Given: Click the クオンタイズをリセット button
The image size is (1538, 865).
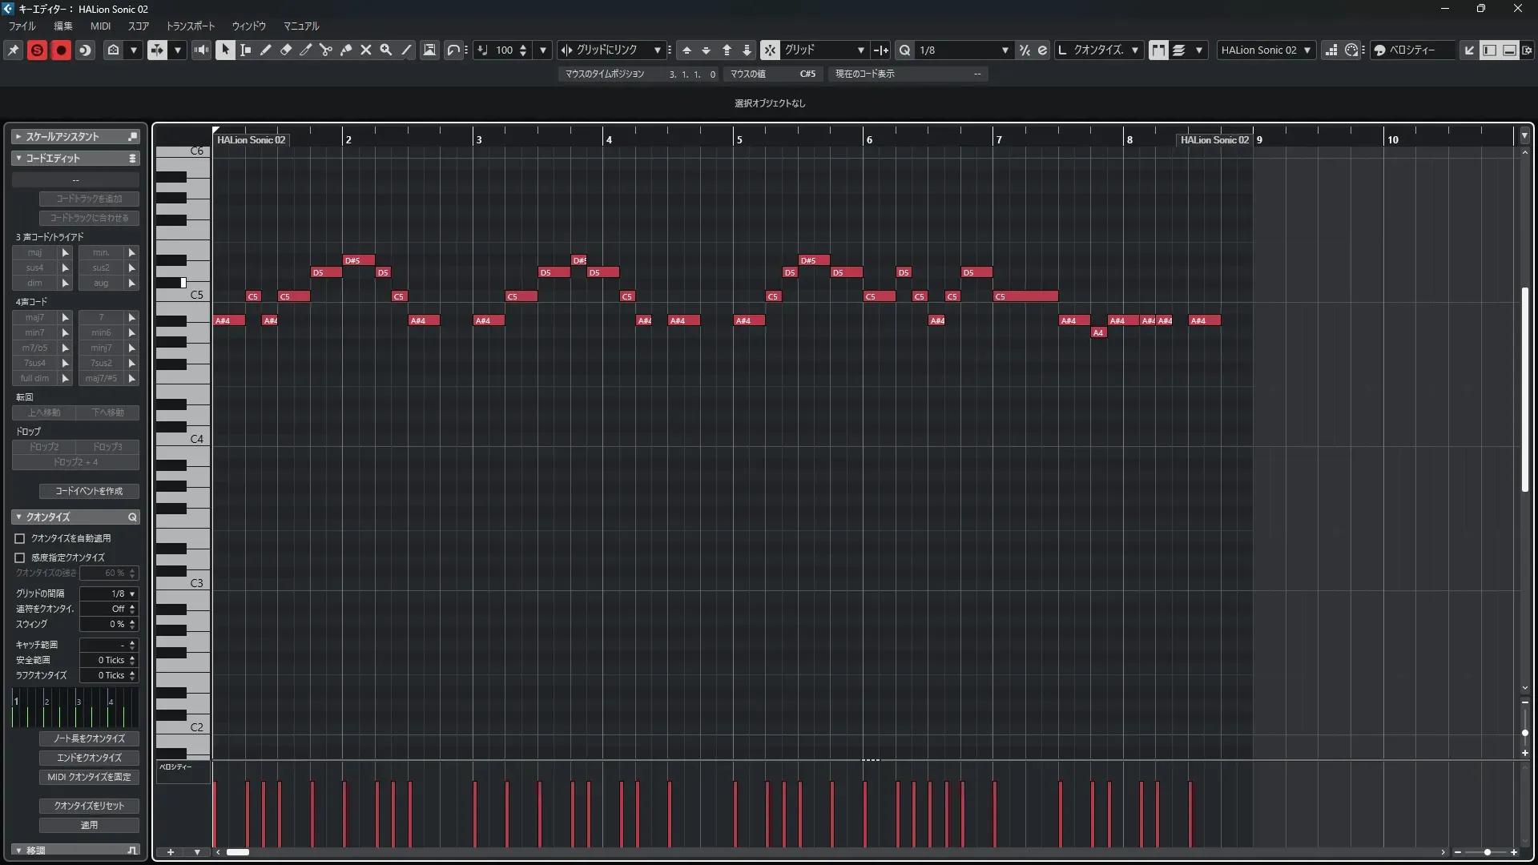Looking at the screenshot, I should coord(89,806).
